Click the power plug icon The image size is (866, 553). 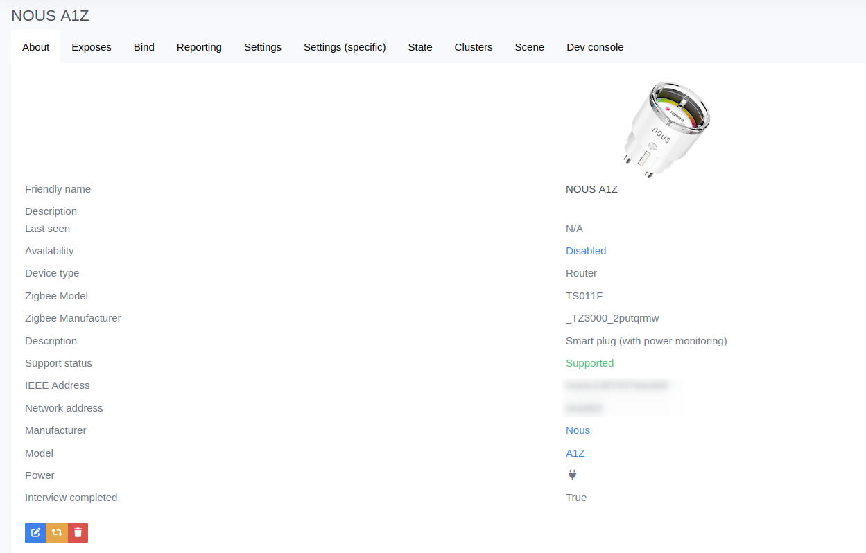click(572, 475)
